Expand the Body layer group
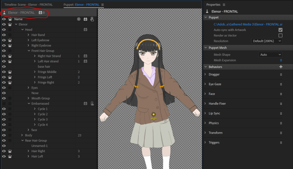Viewport: 293px width, 169px height. click(x=22, y=135)
